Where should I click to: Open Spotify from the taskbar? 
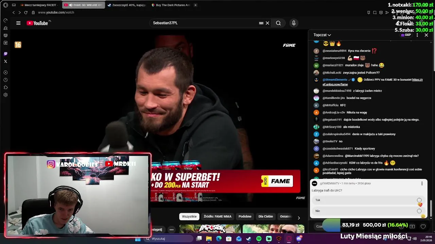pos(259,239)
